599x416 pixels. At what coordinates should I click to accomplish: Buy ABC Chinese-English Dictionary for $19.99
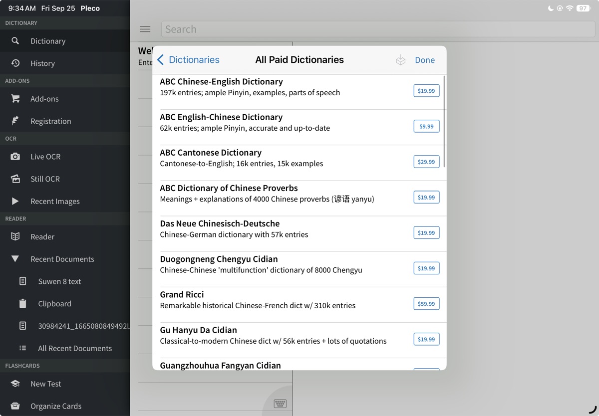click(426, 91)
